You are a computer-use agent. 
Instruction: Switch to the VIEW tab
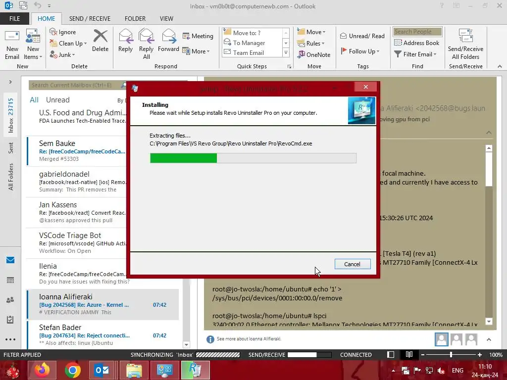tap(166, 18)
